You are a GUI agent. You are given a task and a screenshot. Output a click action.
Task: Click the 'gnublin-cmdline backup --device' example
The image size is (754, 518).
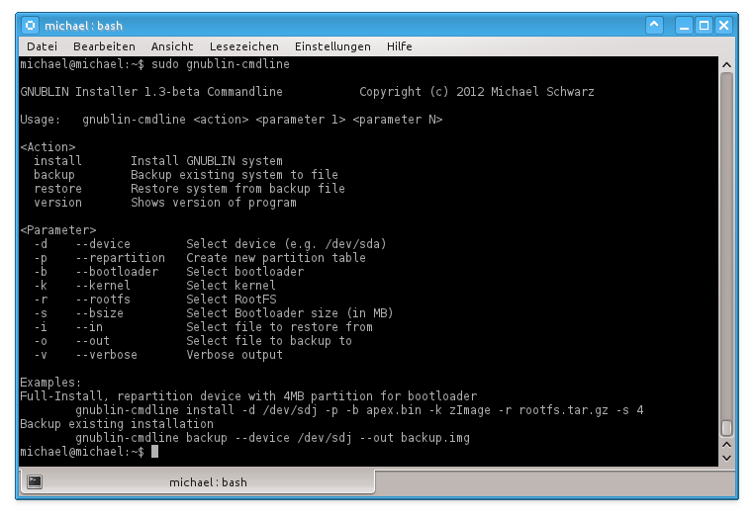tap(272, 438)
